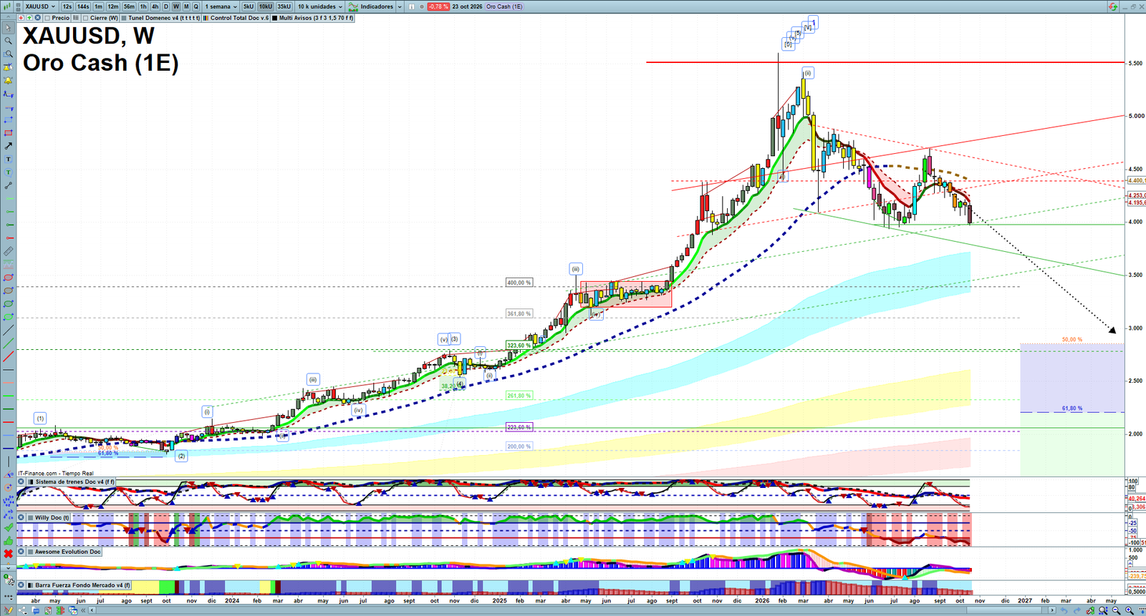Click the green checkmark icon
Viewport: 1146px width, 616px height.
coord(9,527)
